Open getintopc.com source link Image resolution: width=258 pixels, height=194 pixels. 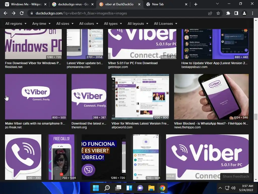point(118,67)
